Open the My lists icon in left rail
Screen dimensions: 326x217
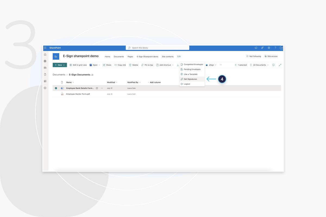click(x=45, y=81)
